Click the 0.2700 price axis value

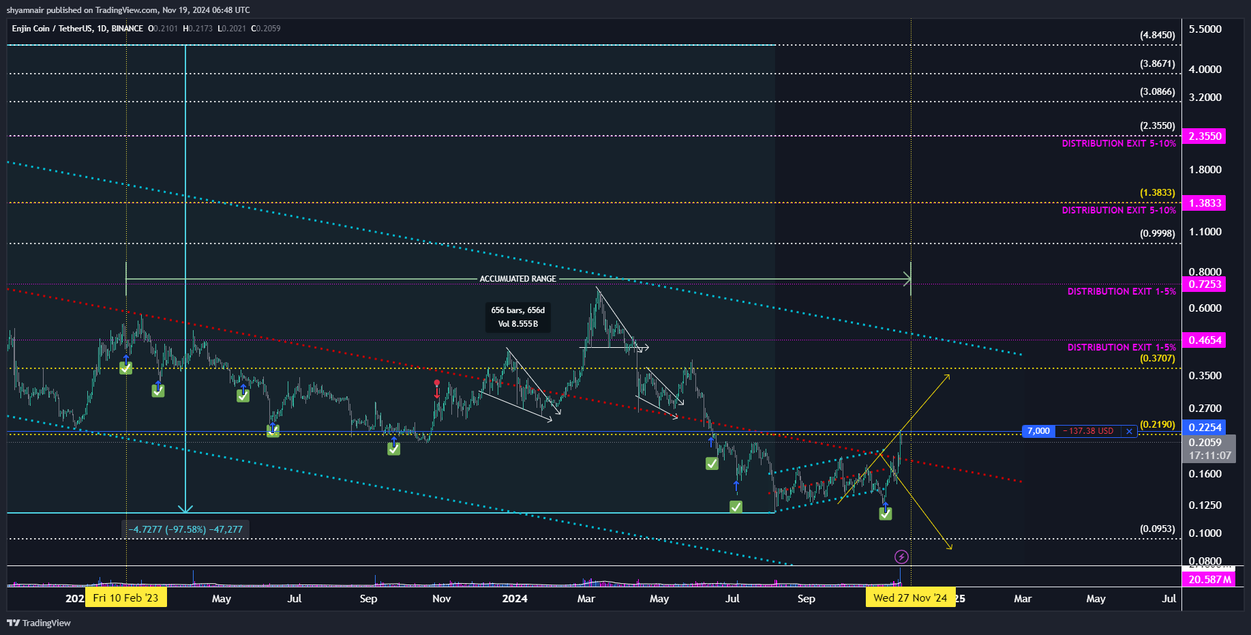(1205, 409)
